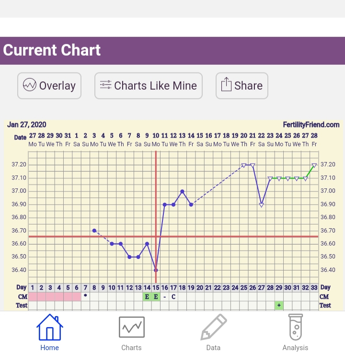Viewport: 345px width, 353px height.
Task: Open the FertilityFriend.com link
Action: 311,125
